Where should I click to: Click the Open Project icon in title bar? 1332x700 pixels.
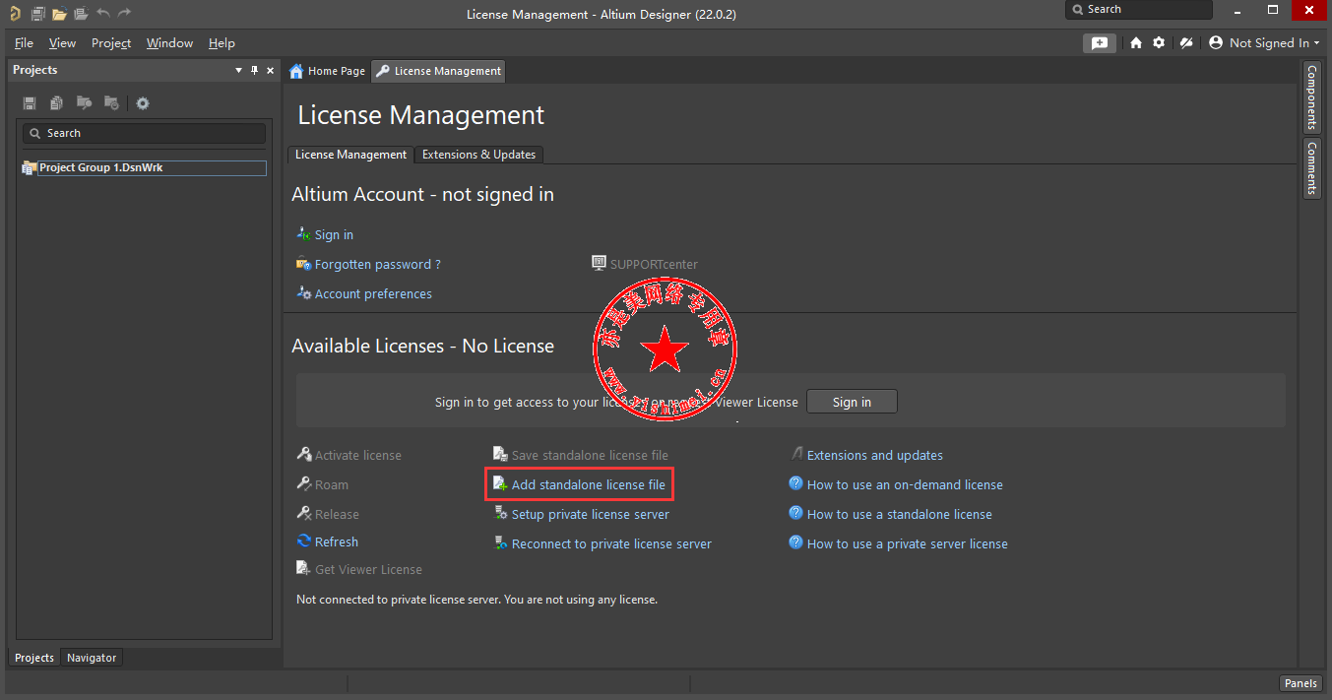point(81,14)
